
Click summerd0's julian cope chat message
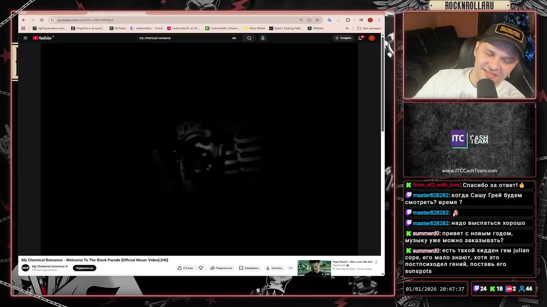pyautogui.click(x=468, y=261)
